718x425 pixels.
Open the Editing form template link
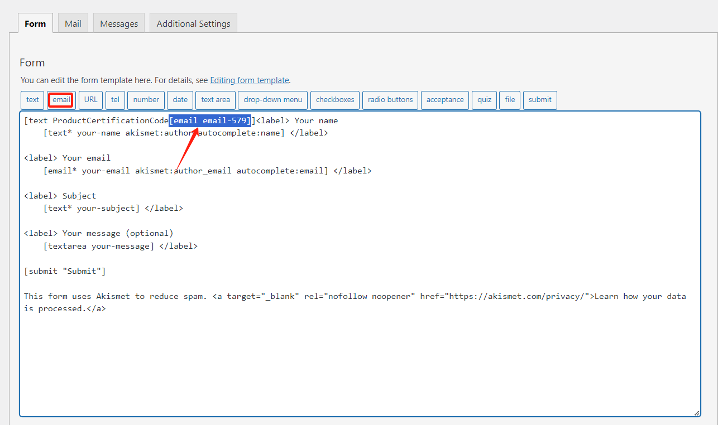(249, 80)
